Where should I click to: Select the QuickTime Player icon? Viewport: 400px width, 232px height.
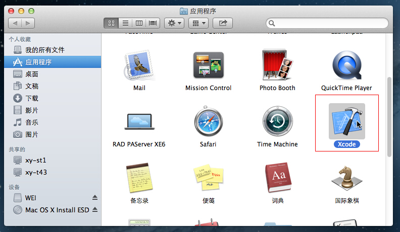346,65
